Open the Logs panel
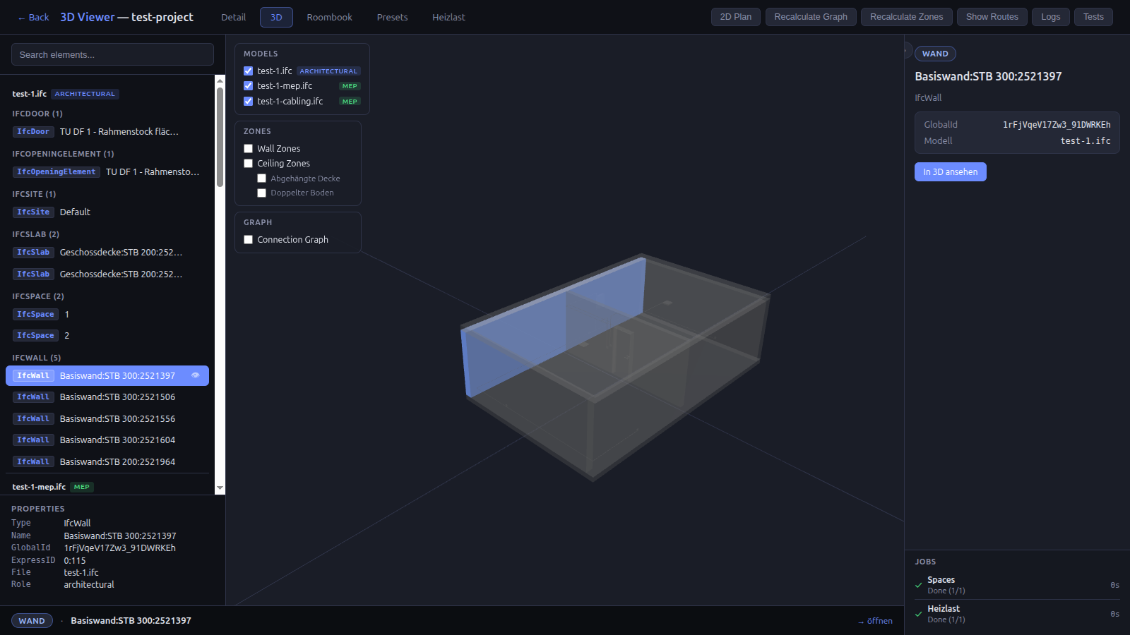The height and width of the screenshot is (635, 1130). pyautogui.click(x=1051, y=17)
